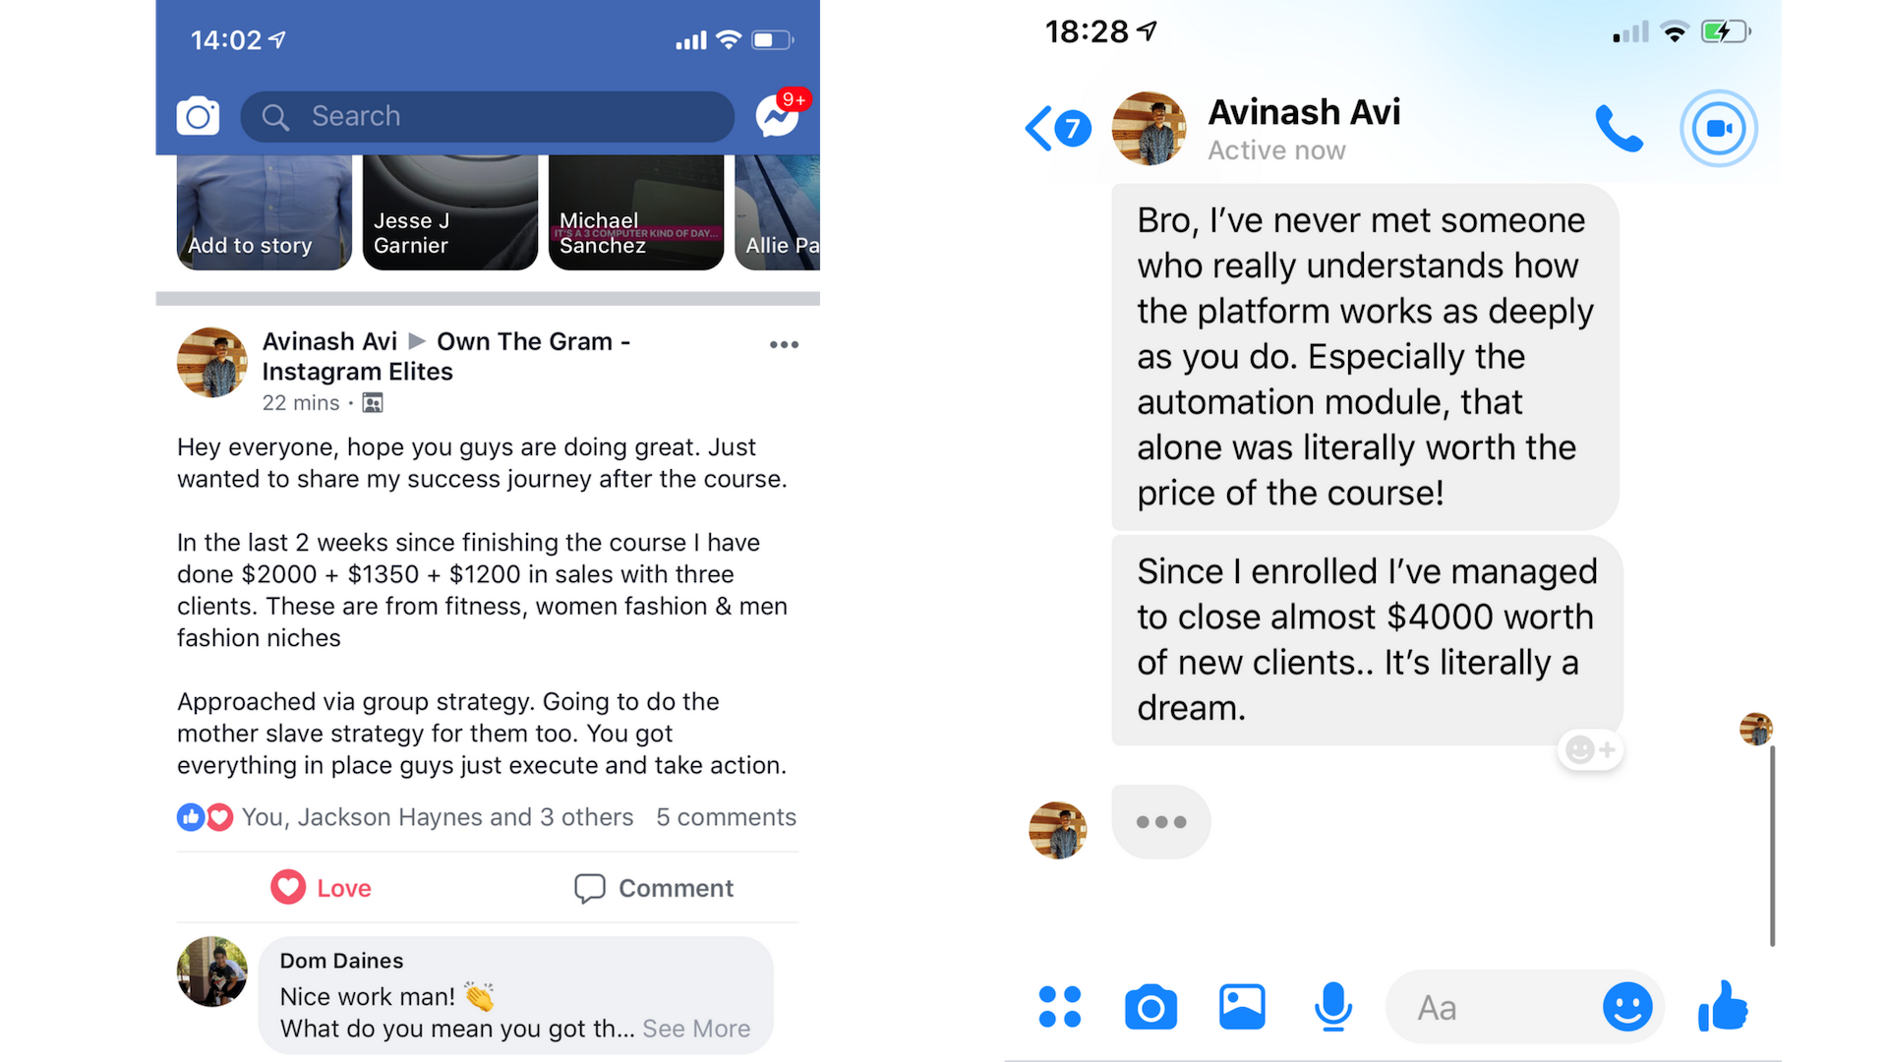This screenshot has width=1888, height=1062.
Task: Go back to the Messenger chats list
Action: click(1057, 128)
